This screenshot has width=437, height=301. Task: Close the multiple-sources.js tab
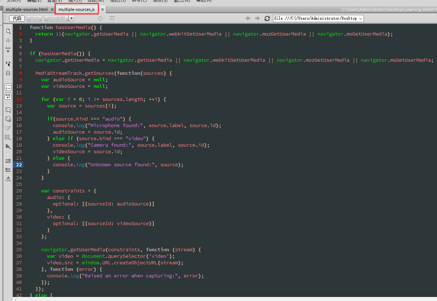(103, 9)
